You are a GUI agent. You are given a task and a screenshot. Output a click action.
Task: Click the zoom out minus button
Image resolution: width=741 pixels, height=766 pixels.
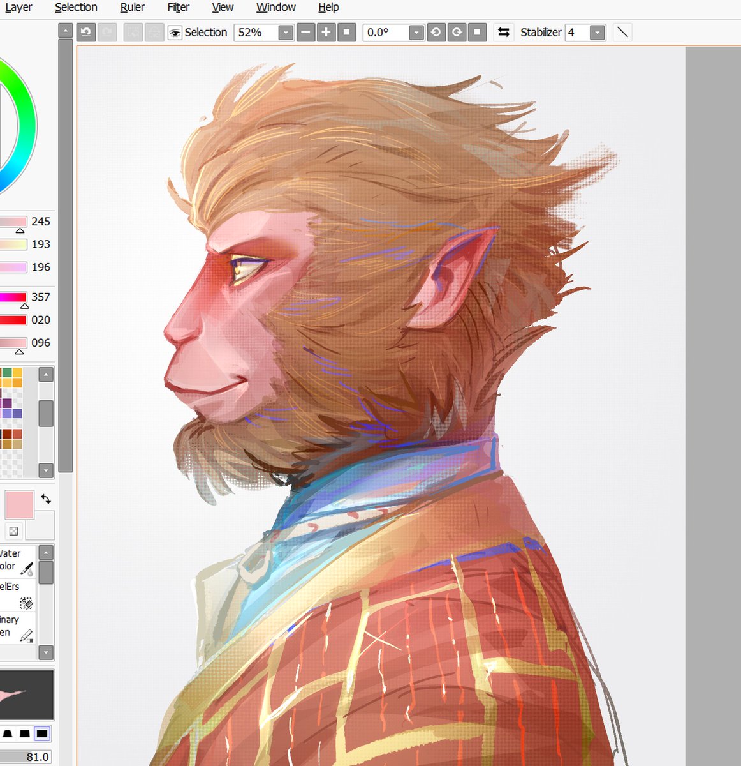[x=306, y=32]
